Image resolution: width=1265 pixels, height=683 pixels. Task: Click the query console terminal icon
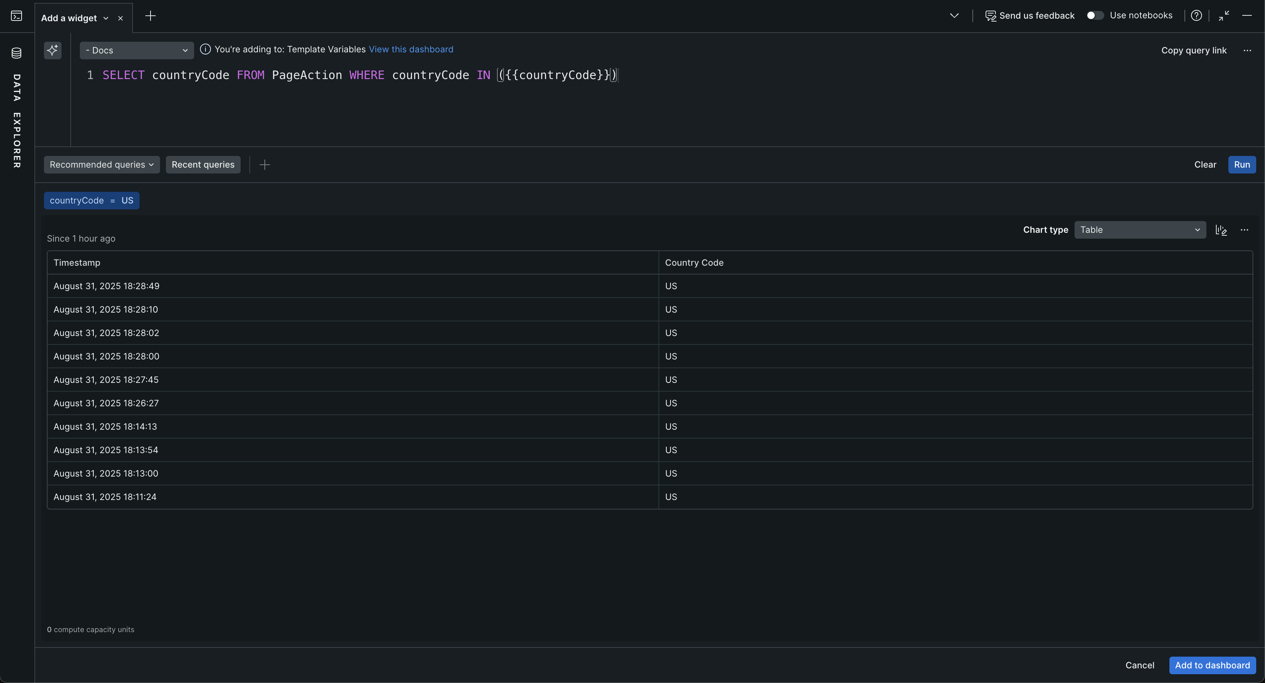(x=16, y=16)
